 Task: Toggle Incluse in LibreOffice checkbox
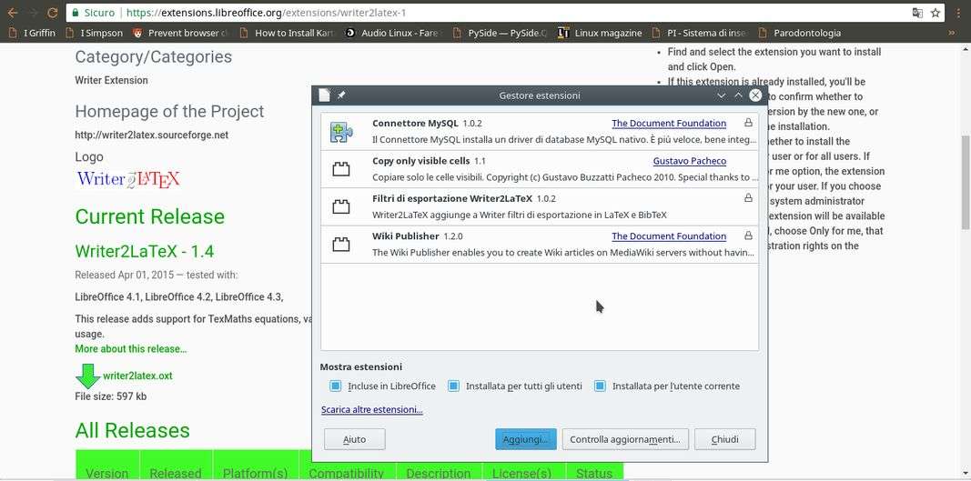tap(335, 386)
